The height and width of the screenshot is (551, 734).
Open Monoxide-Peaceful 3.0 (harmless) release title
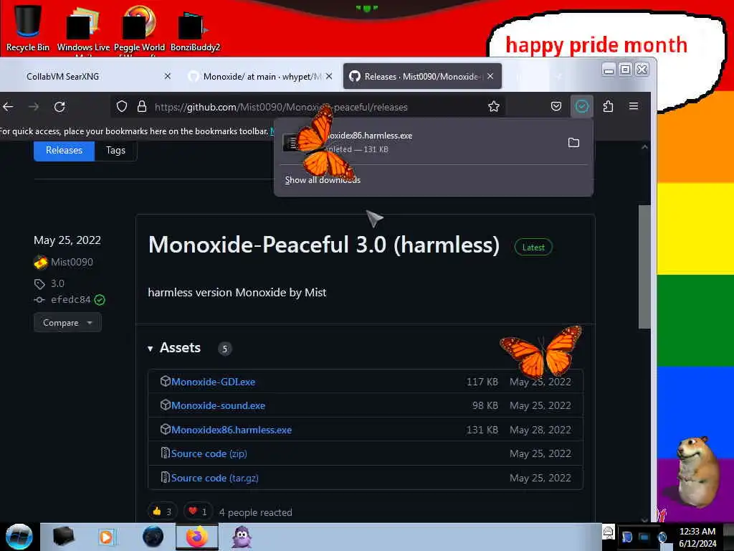(324, 245)
